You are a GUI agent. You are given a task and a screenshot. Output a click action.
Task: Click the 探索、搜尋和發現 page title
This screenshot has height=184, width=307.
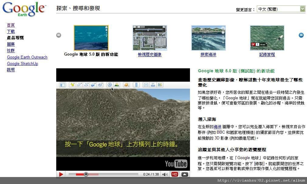78,8
